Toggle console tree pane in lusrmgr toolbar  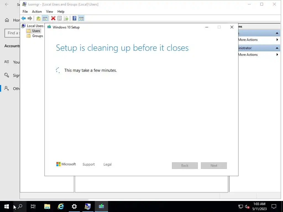[x=45, y=18]
